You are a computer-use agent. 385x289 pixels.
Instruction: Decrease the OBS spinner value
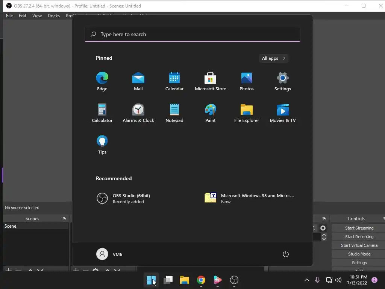[x=324, y=239]
